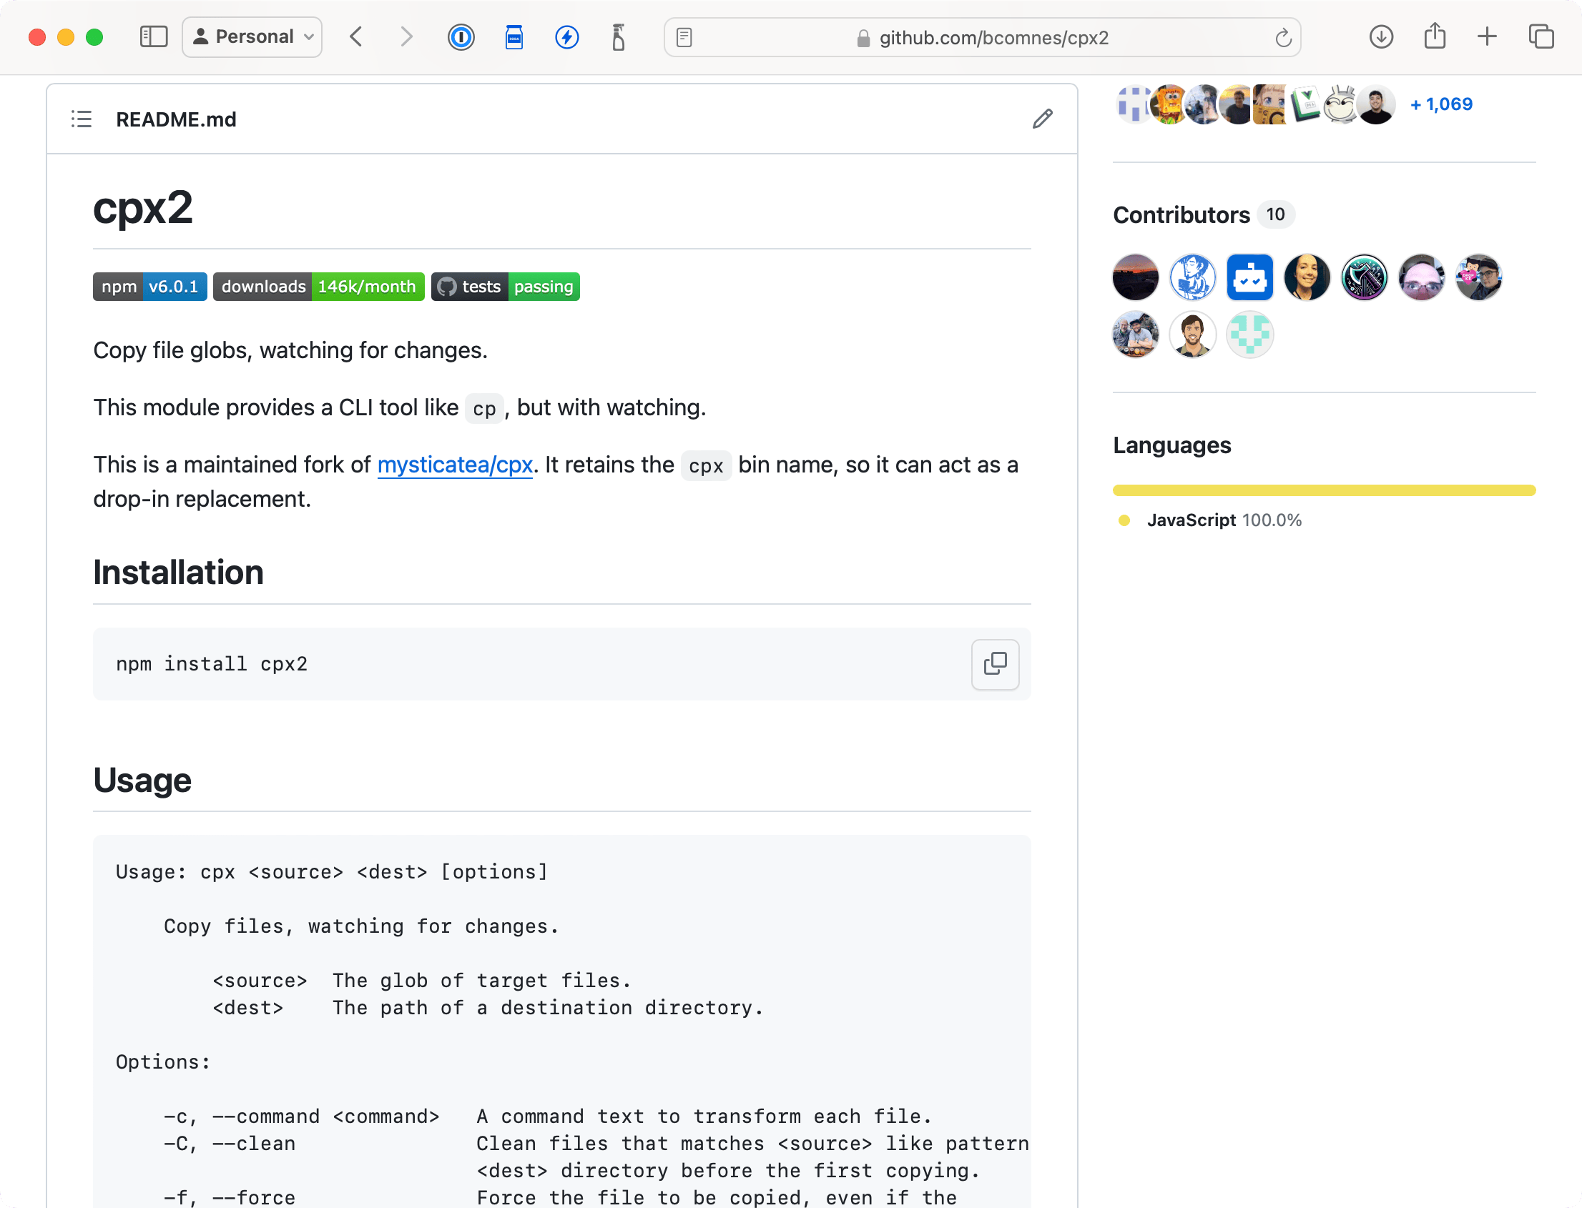Click the github.com/bcomnes/cpx2 address bar
This screenshot has width=1582, height=1208.
click(x=983, y=37)
